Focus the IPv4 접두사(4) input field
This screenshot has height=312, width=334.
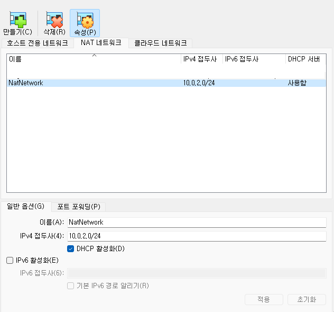coord(197,236)
